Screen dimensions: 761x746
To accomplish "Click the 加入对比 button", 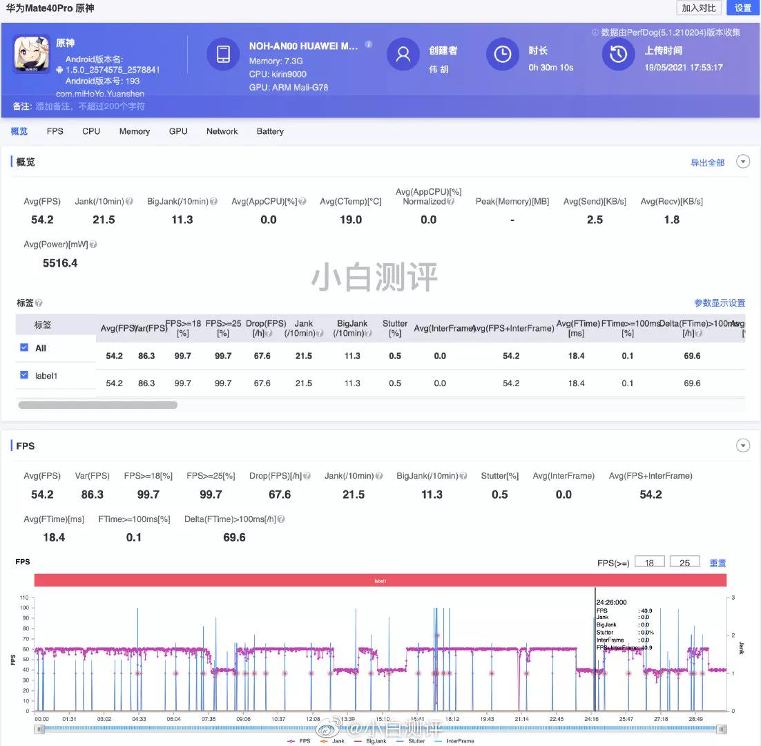I will (x=698, y=8).
